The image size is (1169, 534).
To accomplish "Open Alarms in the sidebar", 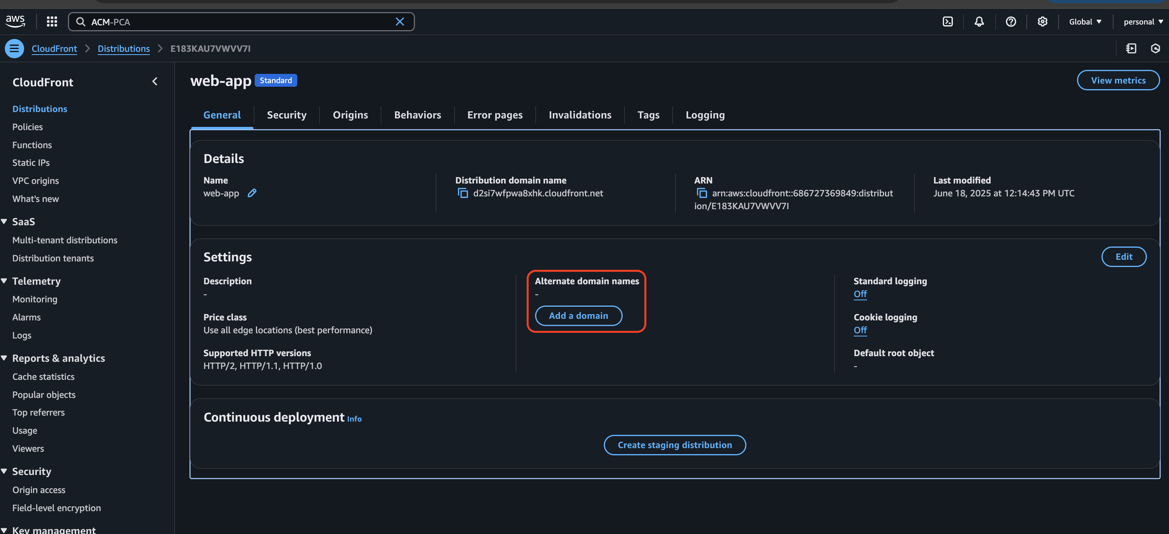I will (x=27, y=317).
